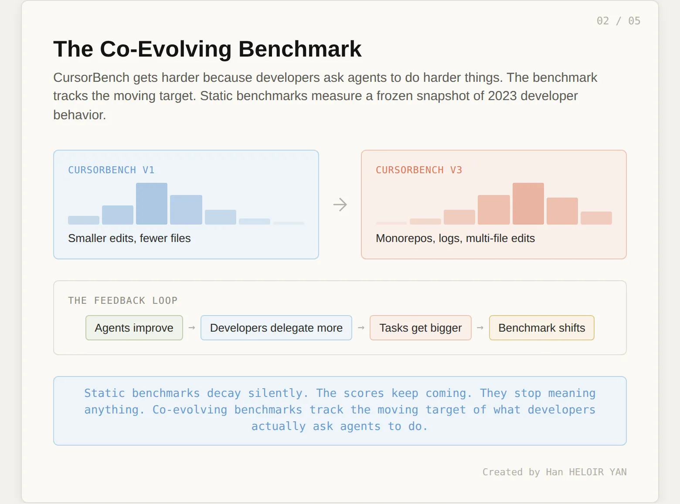Image resolution: width=680 pixels, height=504 pixels.
Task: Click the tallest blue bar in V1 chart
Action: [152, 204]
